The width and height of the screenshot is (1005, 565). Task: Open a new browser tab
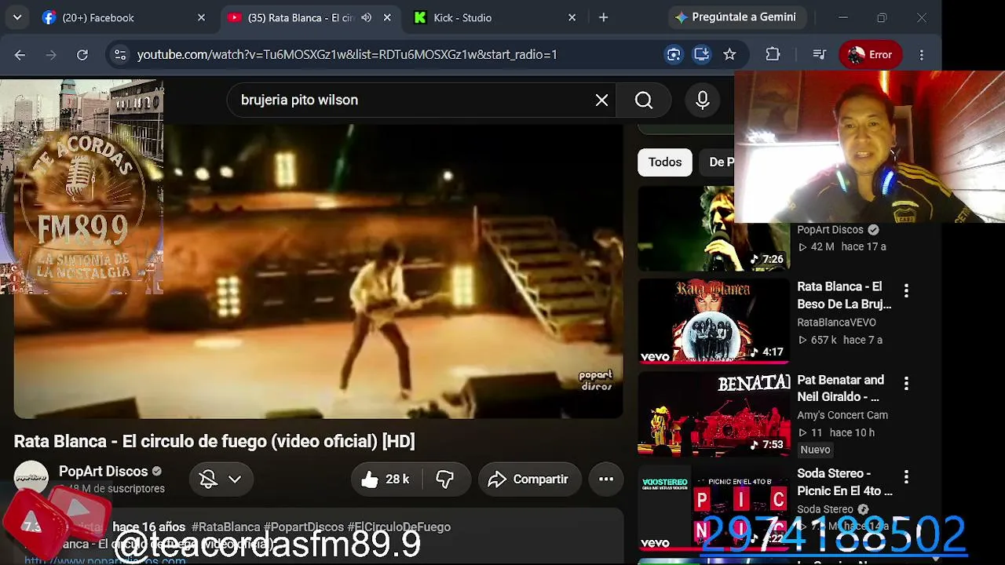[603, 17]
